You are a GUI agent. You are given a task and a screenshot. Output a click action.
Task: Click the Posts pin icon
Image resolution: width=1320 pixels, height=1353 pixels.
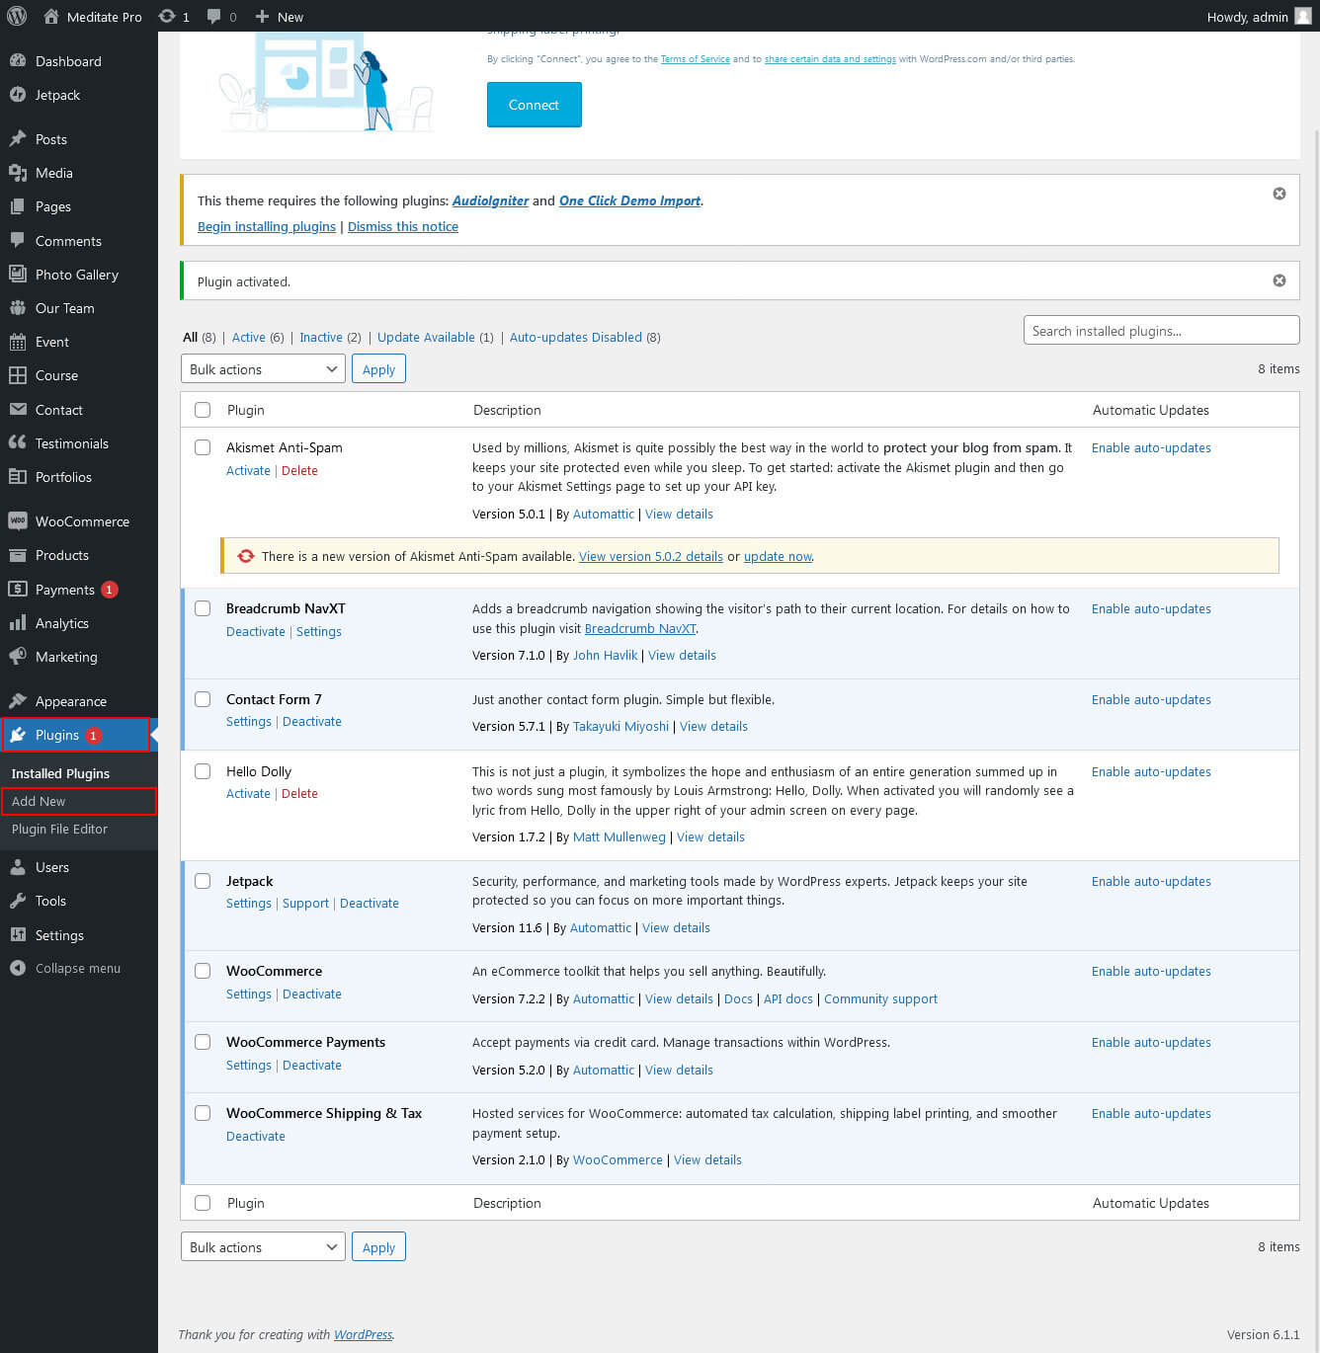[x=18, y=138]
